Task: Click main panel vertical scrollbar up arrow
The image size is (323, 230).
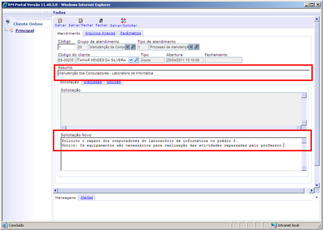Action: (x=317, y=19)
